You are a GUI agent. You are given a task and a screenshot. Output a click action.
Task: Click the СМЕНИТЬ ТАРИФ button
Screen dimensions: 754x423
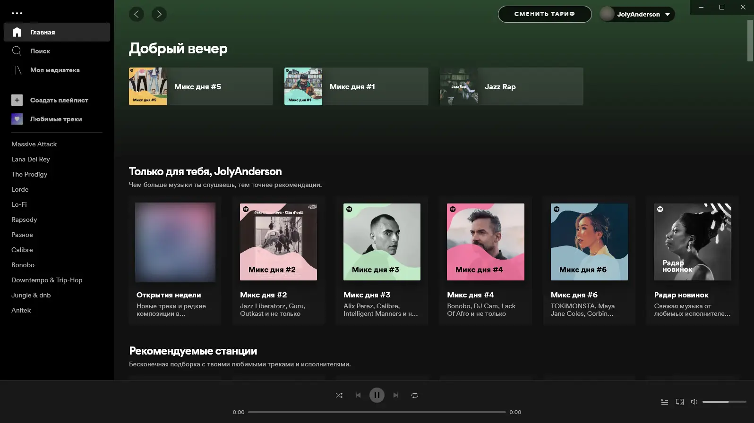(545, 14)
